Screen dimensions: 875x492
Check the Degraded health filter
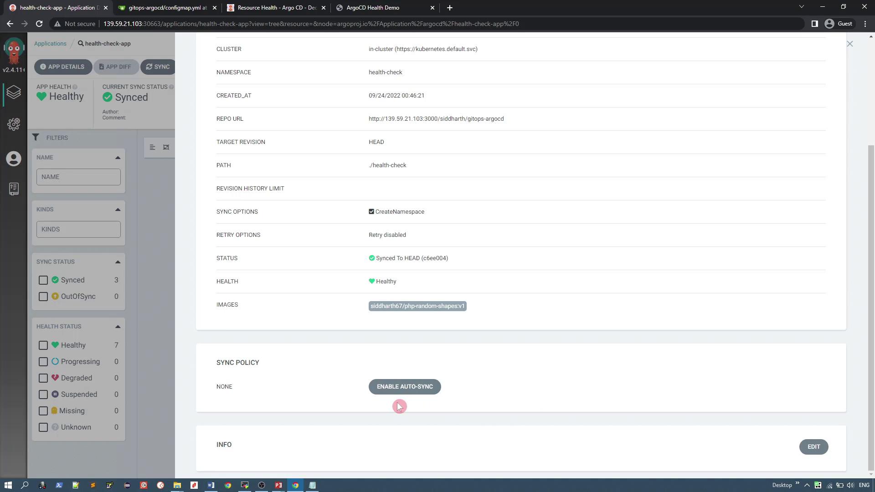[43, 378]
